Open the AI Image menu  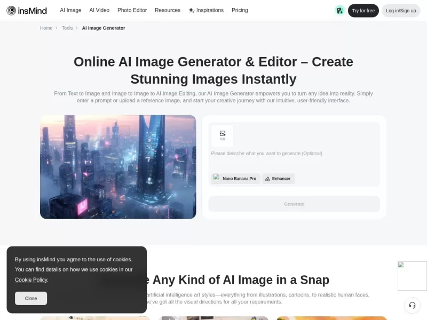[70, 10]
